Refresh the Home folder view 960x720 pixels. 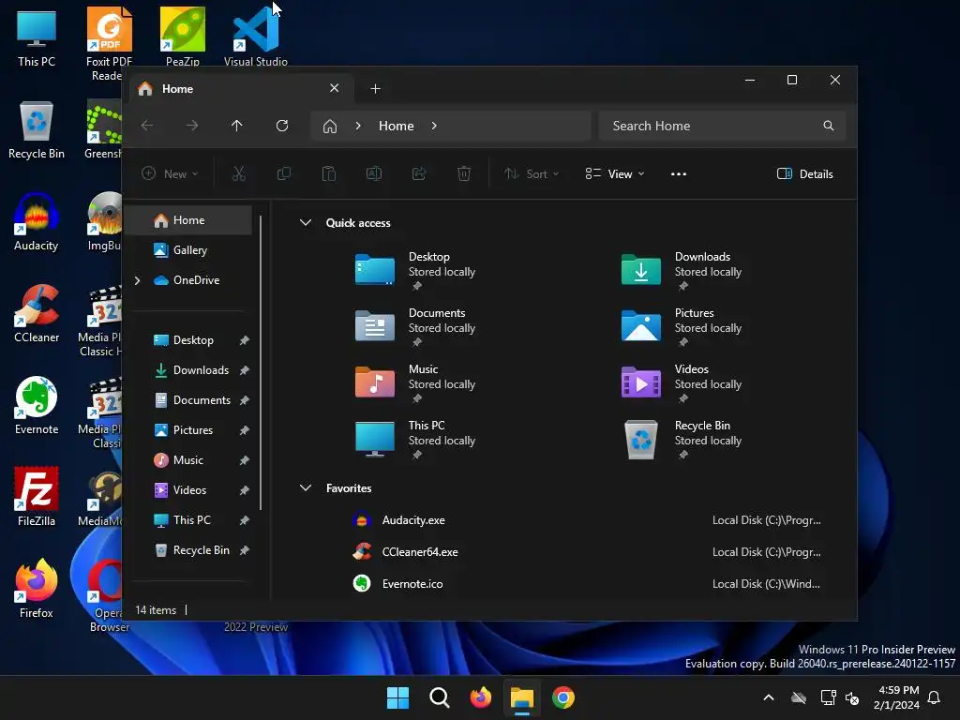pos(282,126)
